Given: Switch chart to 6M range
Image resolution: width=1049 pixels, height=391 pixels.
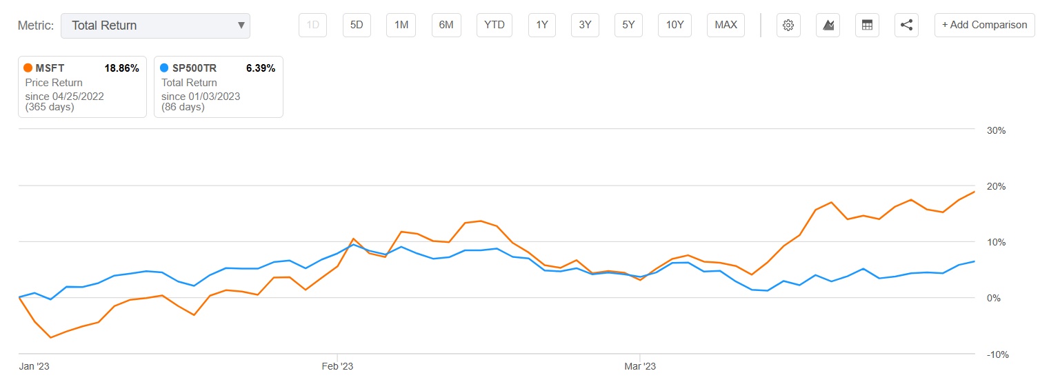Looking at the screenshot, I should [446, 26].
